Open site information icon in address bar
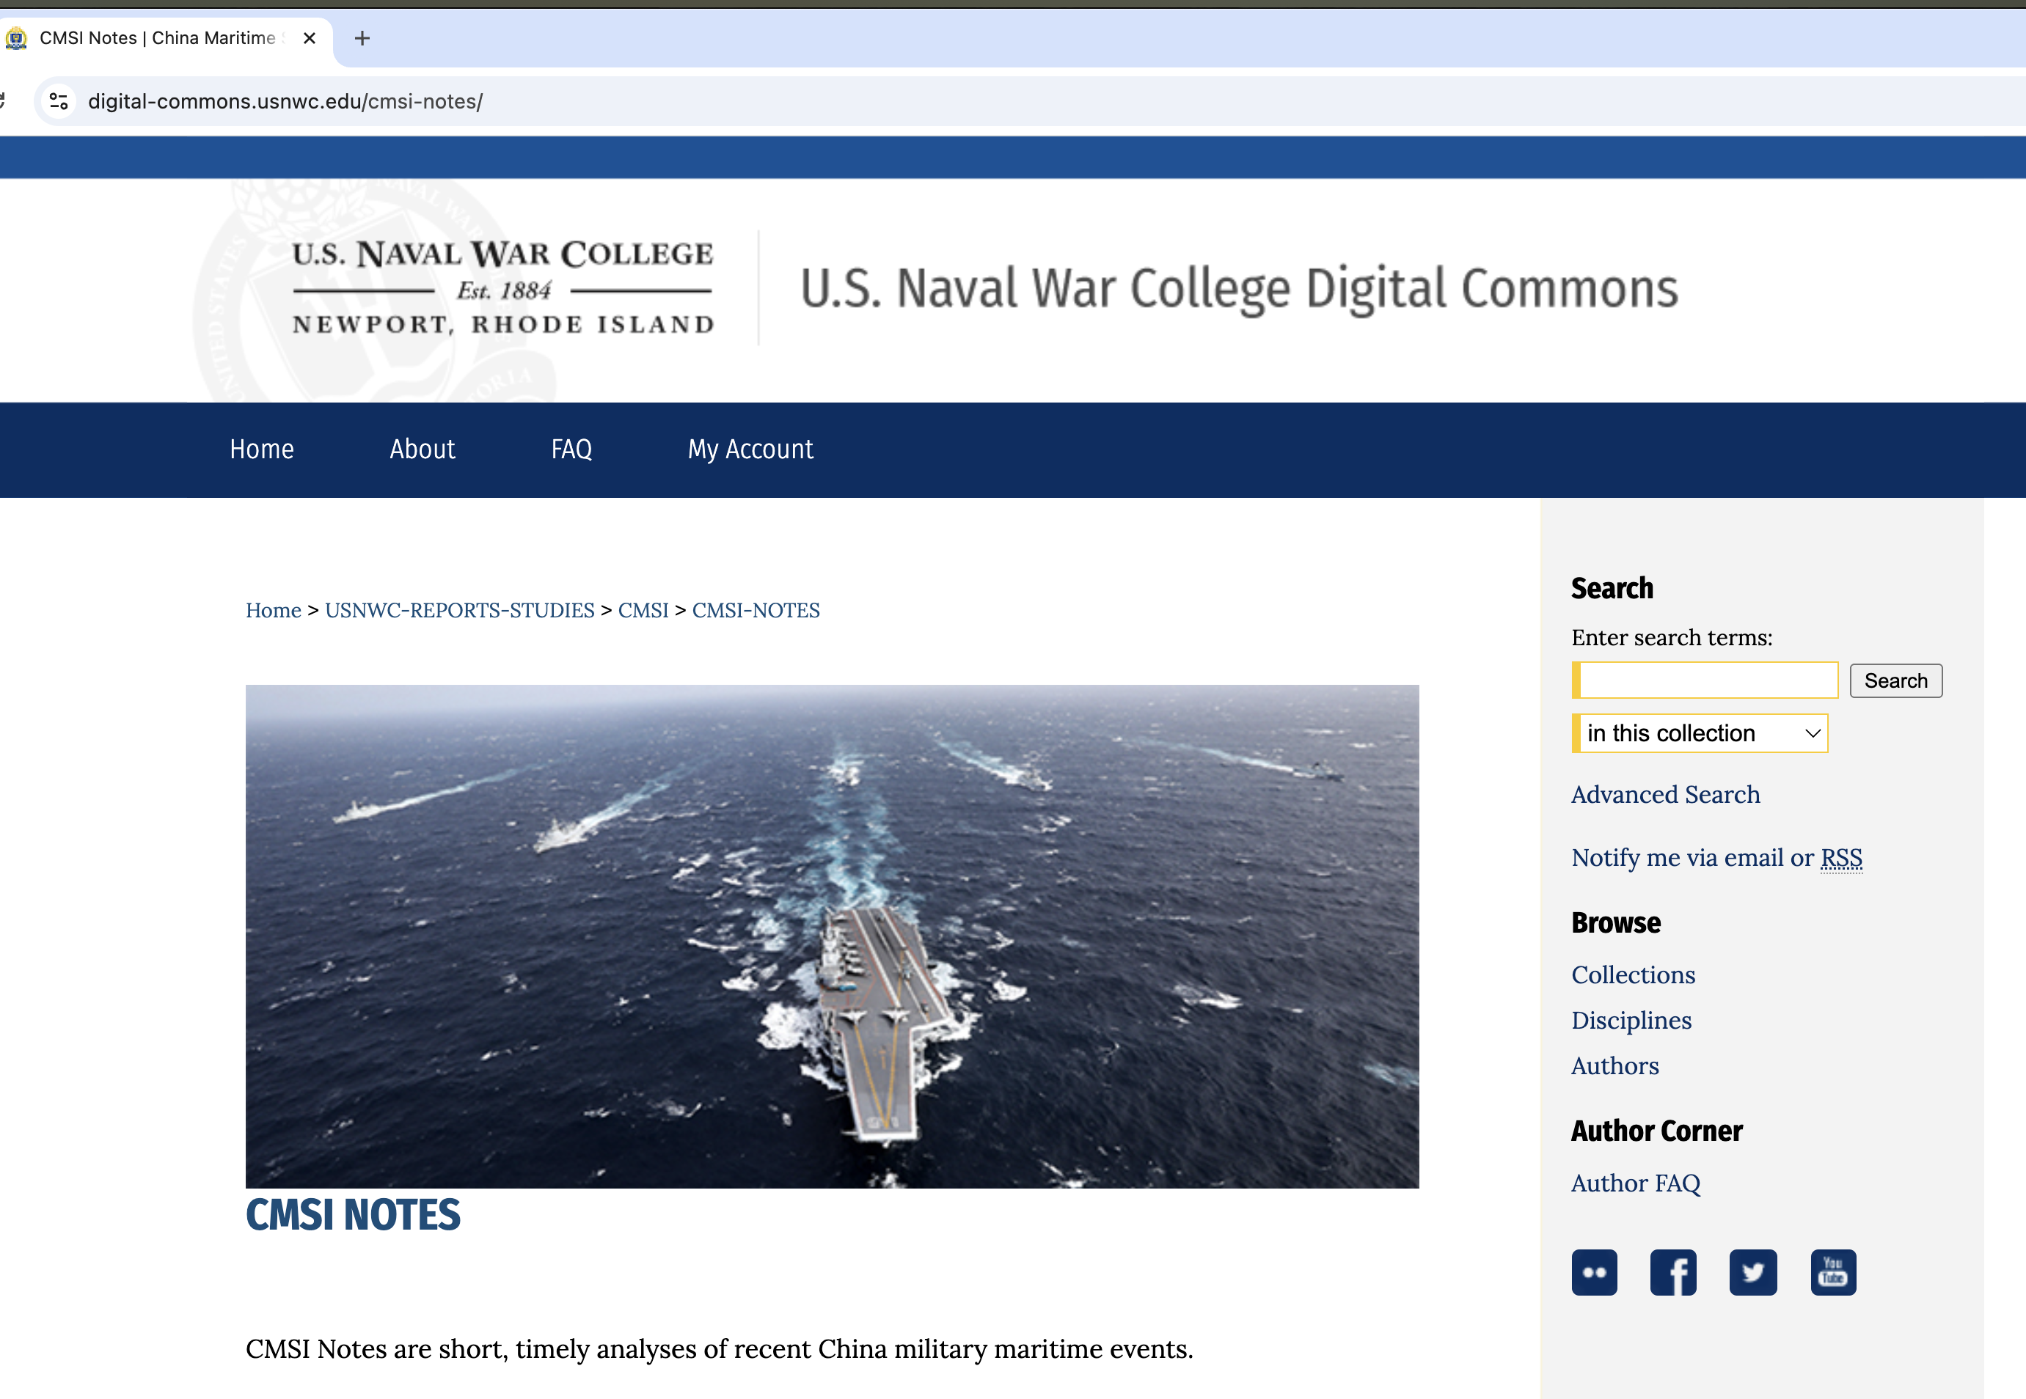Viewport: 2026px width, 1399px height. (x=59, y=102)
